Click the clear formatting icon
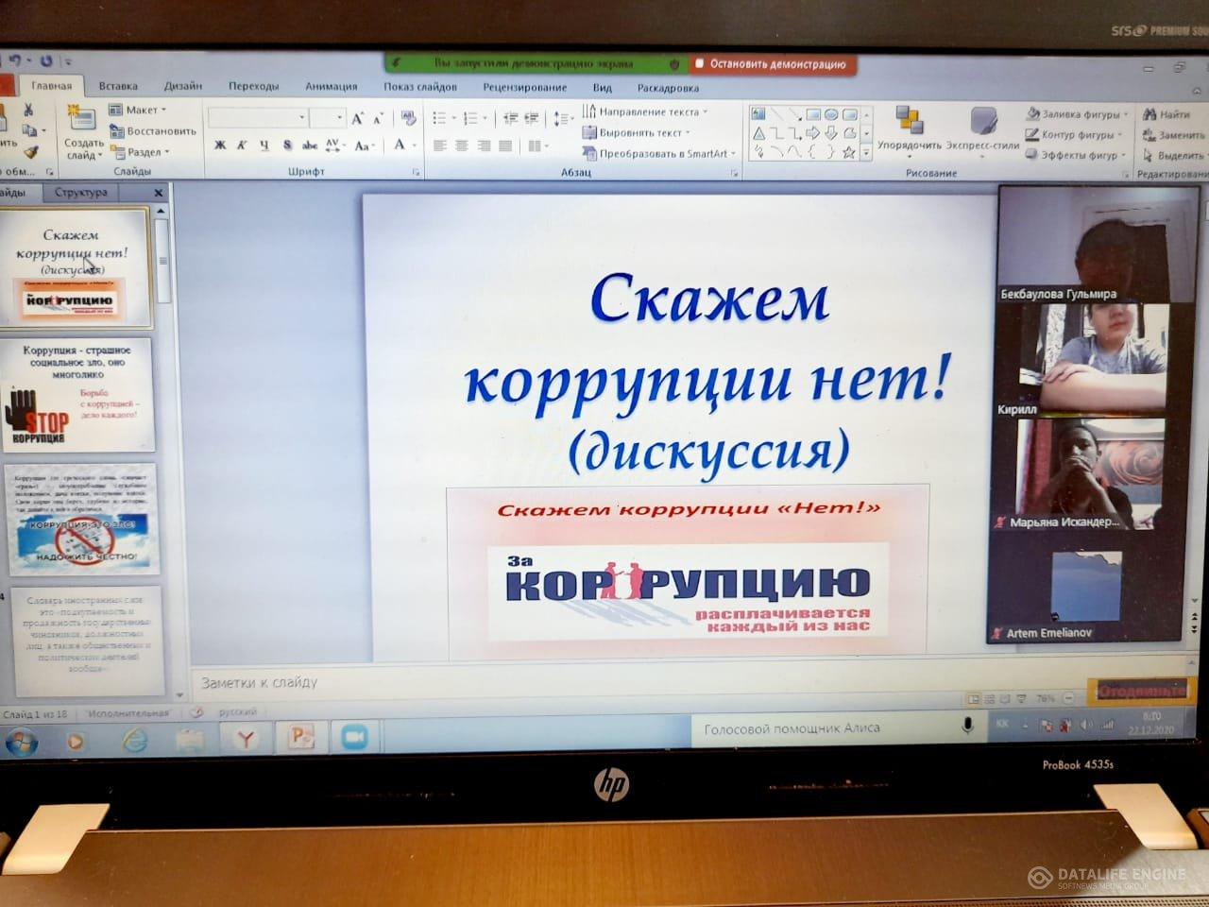Screen dimensions: 1209x907 pyautogui.click(x=408, y=118)
